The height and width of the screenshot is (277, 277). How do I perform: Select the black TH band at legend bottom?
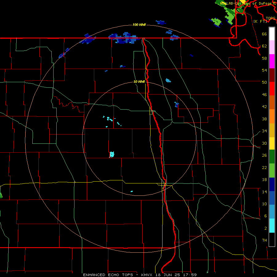coord(272,239)
